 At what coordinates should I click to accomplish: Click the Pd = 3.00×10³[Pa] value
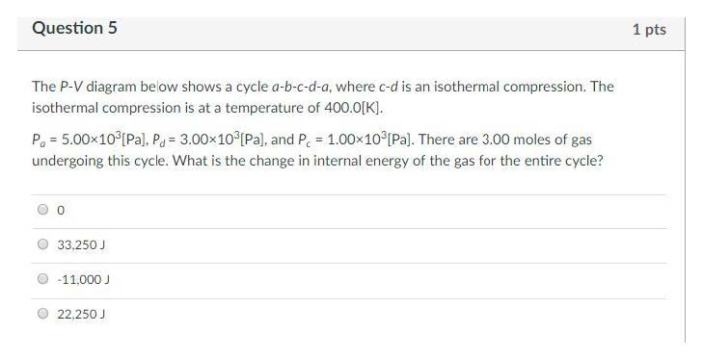coord(209,141)
